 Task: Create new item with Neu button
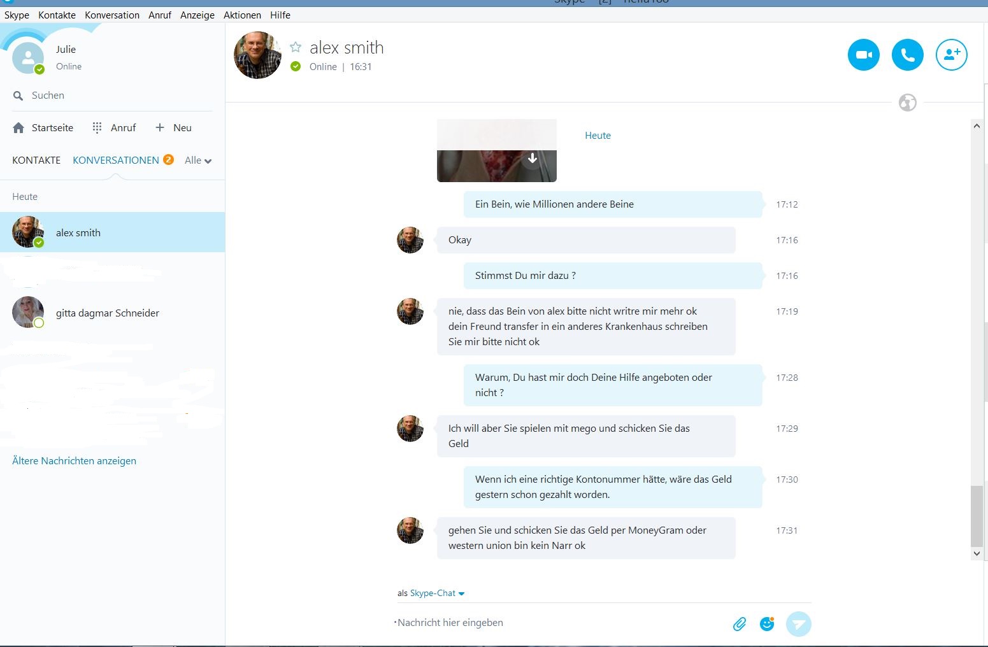174,128
